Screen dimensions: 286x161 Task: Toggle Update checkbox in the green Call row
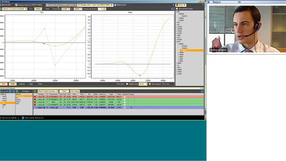pos(125,99)
